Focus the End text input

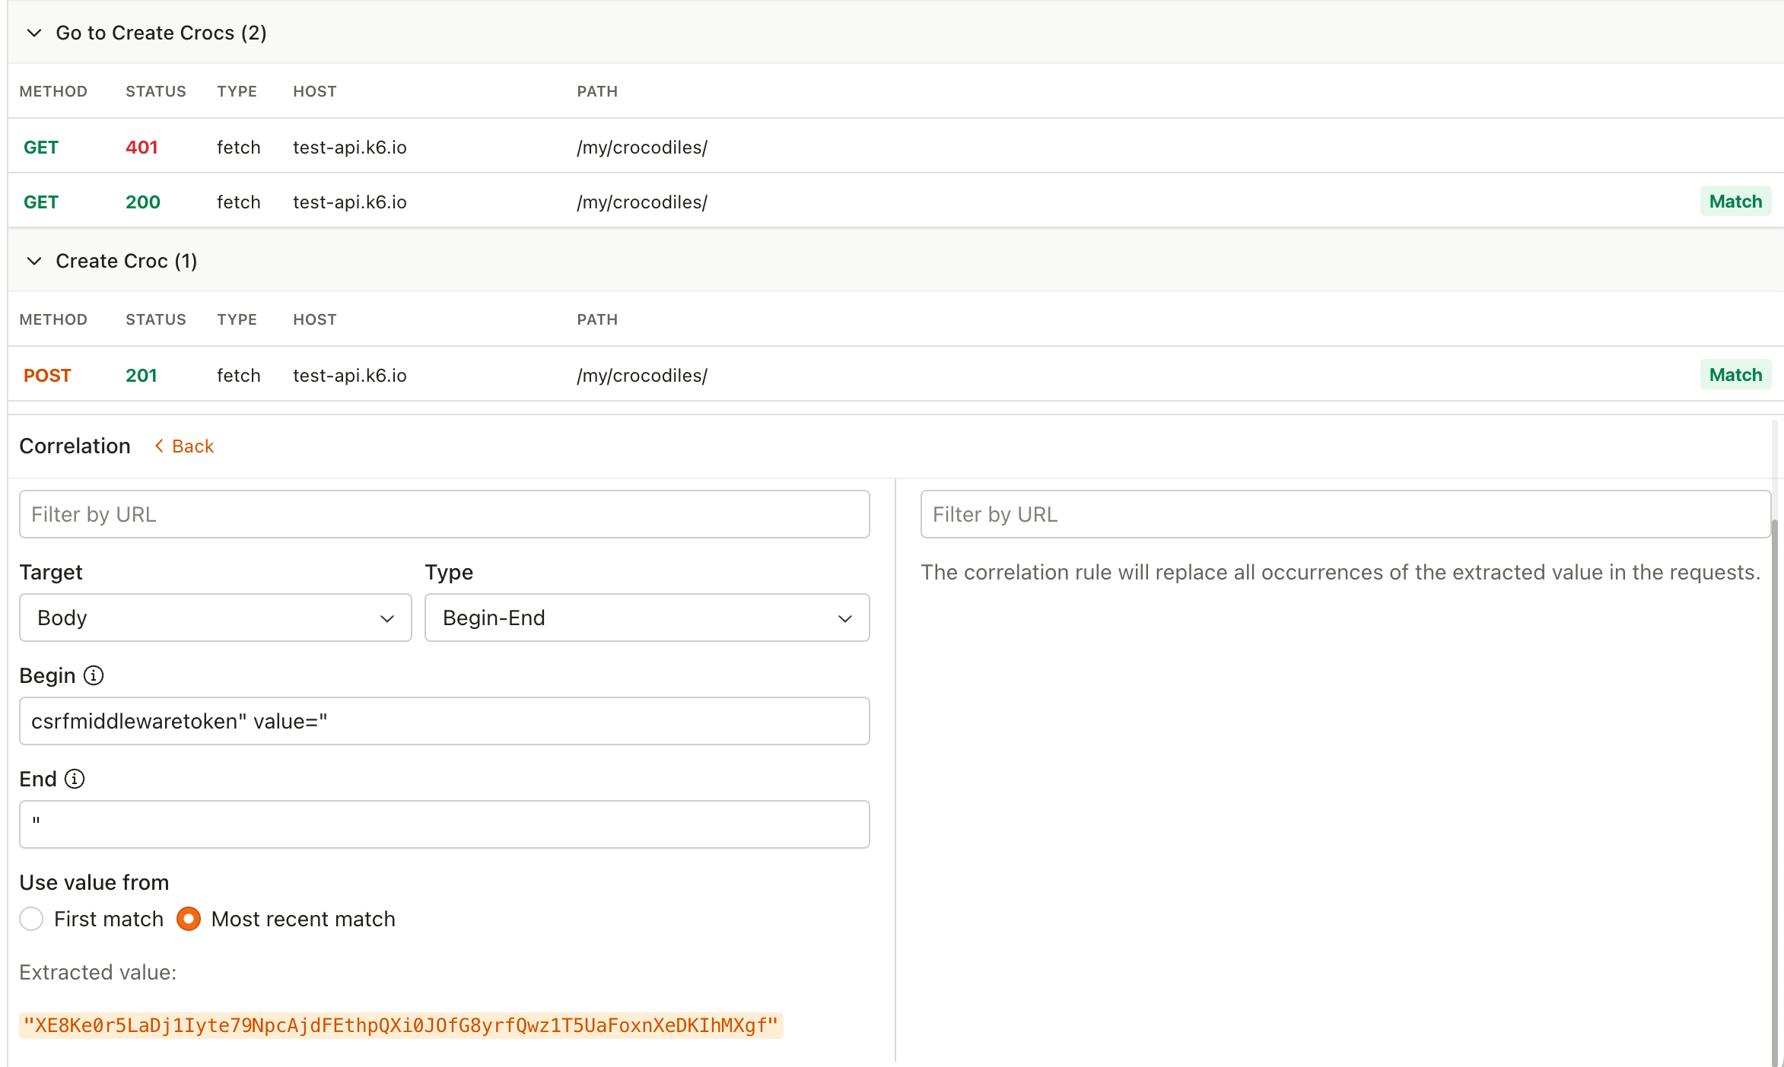pyautogui.click(x=444, y=824)
